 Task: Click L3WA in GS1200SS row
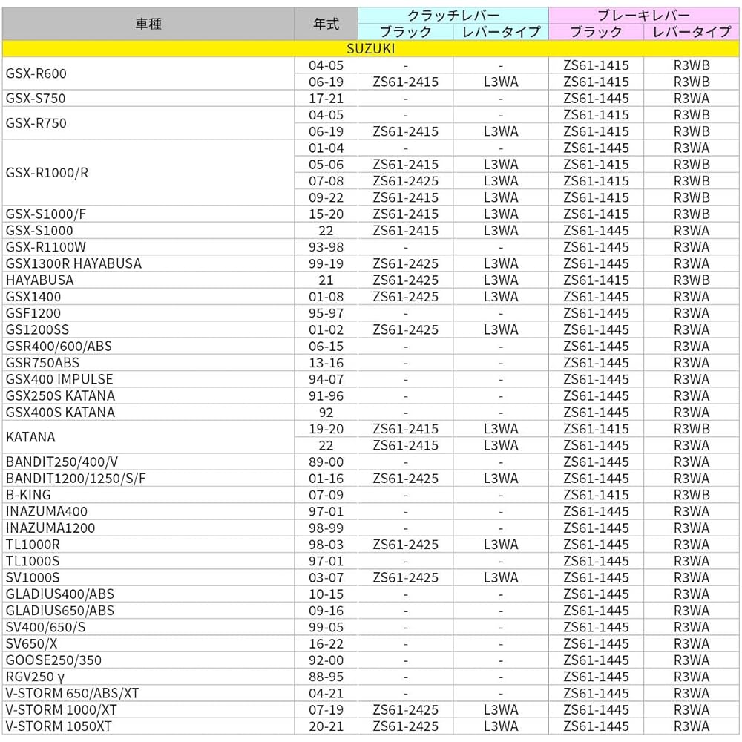501,330
